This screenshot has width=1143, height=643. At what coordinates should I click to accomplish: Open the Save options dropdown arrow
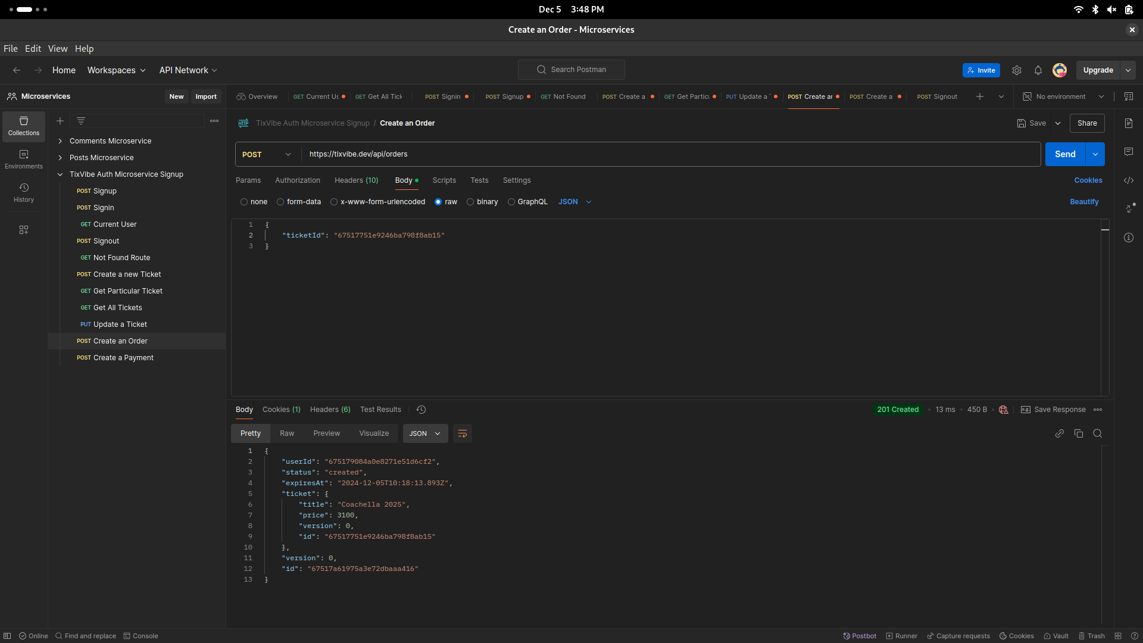click(x=1058, y=123)
